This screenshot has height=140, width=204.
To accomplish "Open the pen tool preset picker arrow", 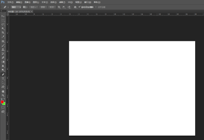I will [8, 7].
